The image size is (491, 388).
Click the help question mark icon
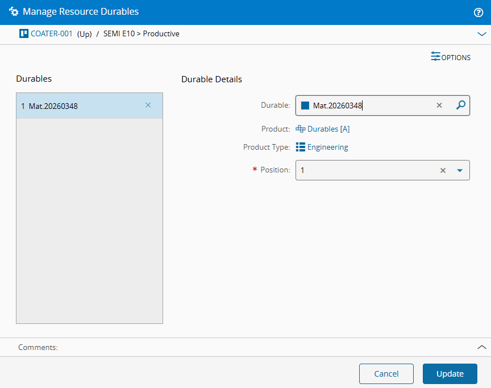(478, 12)
